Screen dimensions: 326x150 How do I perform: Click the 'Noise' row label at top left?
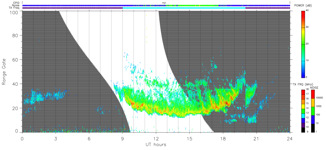pyautogui.click(x=16, y=5)
